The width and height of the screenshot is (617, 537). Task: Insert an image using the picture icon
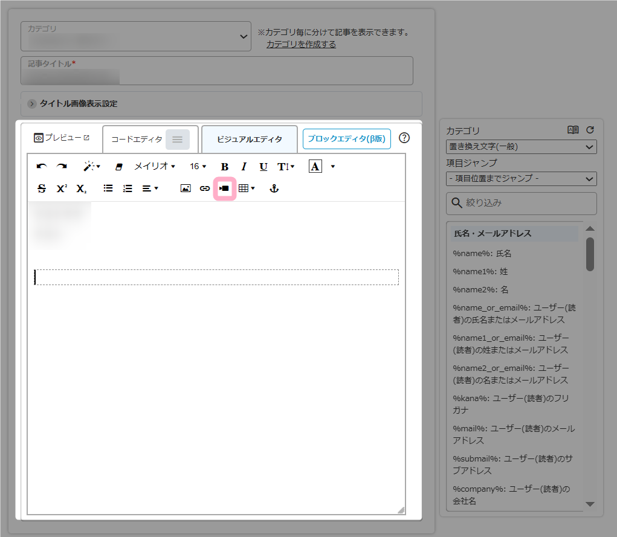click(x=186, y=188)
